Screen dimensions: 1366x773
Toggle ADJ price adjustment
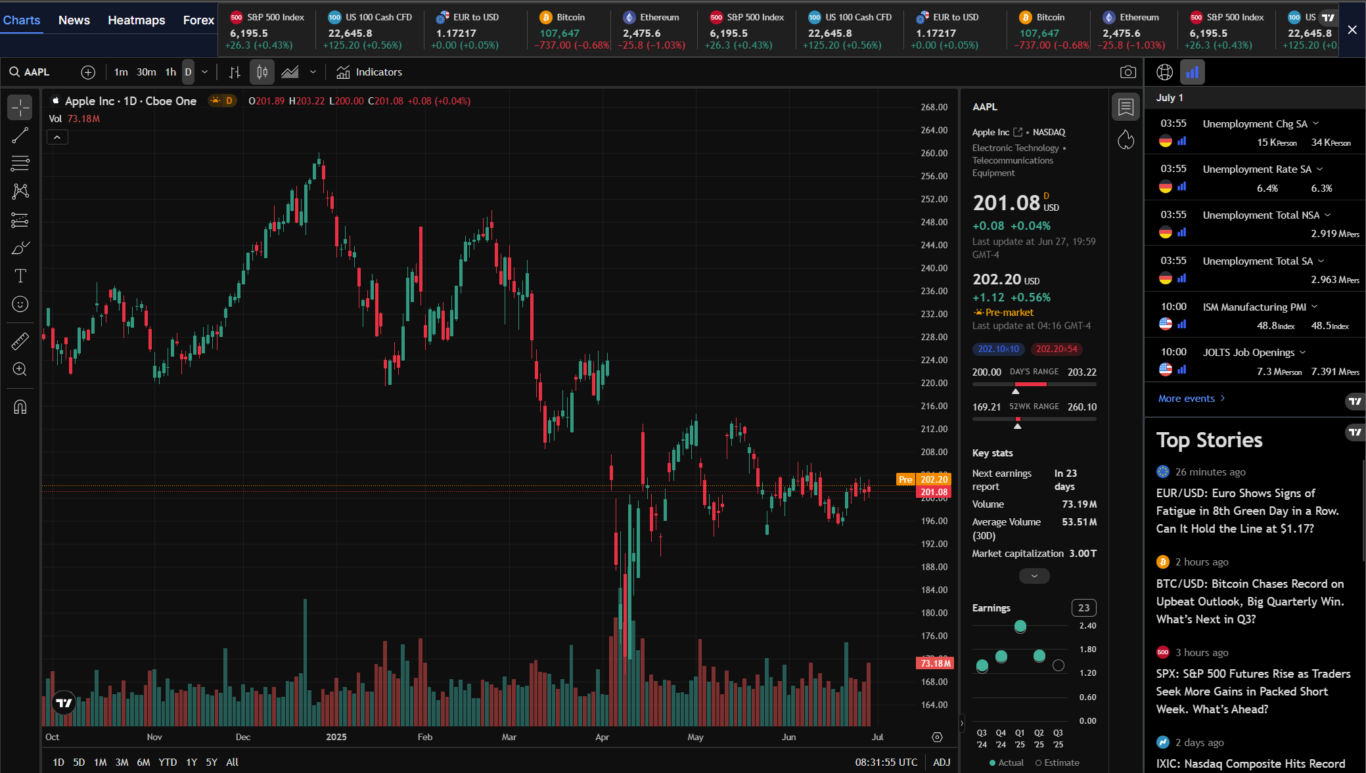[x=942, y=762]
